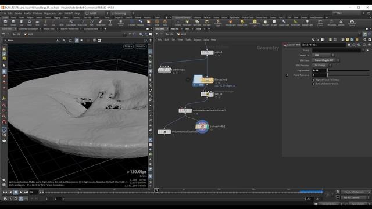The width and height of the screenshot is (372, 209).
Task: Select the Torus shelf tool
Action: (29, 22)
